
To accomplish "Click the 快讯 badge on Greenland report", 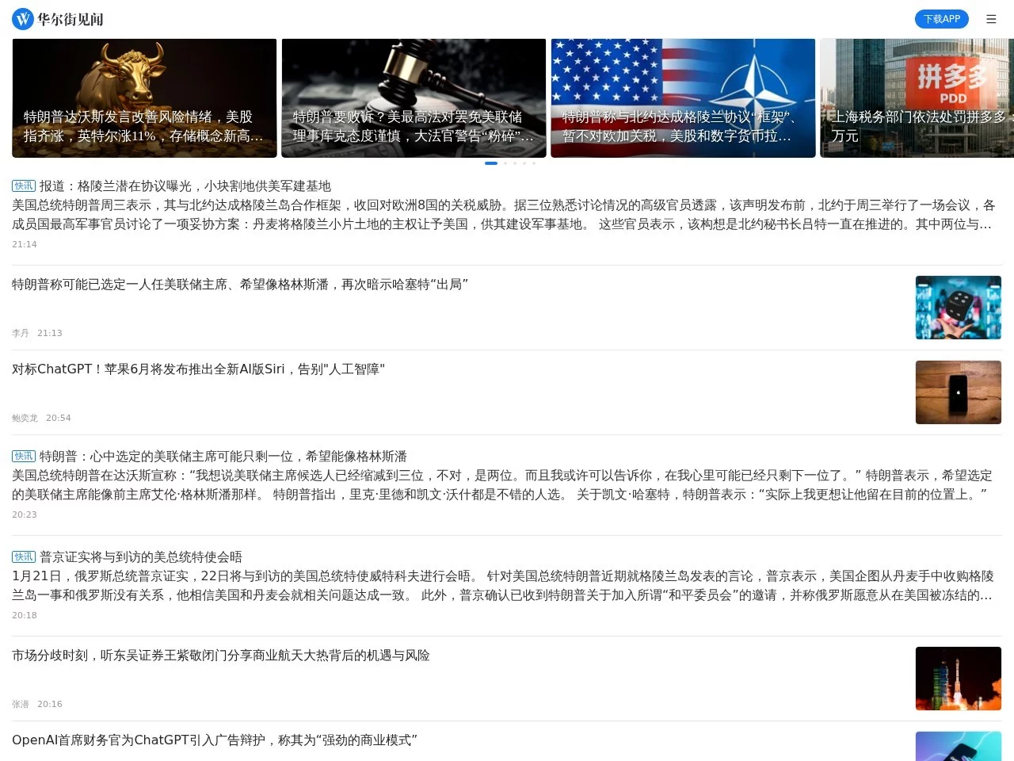I will 23,186.
